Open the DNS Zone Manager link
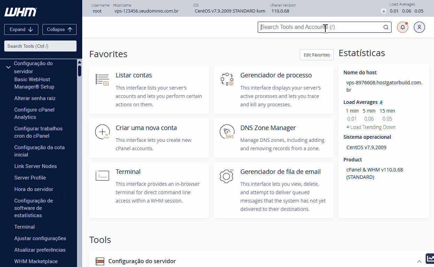The image size is (434, 267). point(268,128)
